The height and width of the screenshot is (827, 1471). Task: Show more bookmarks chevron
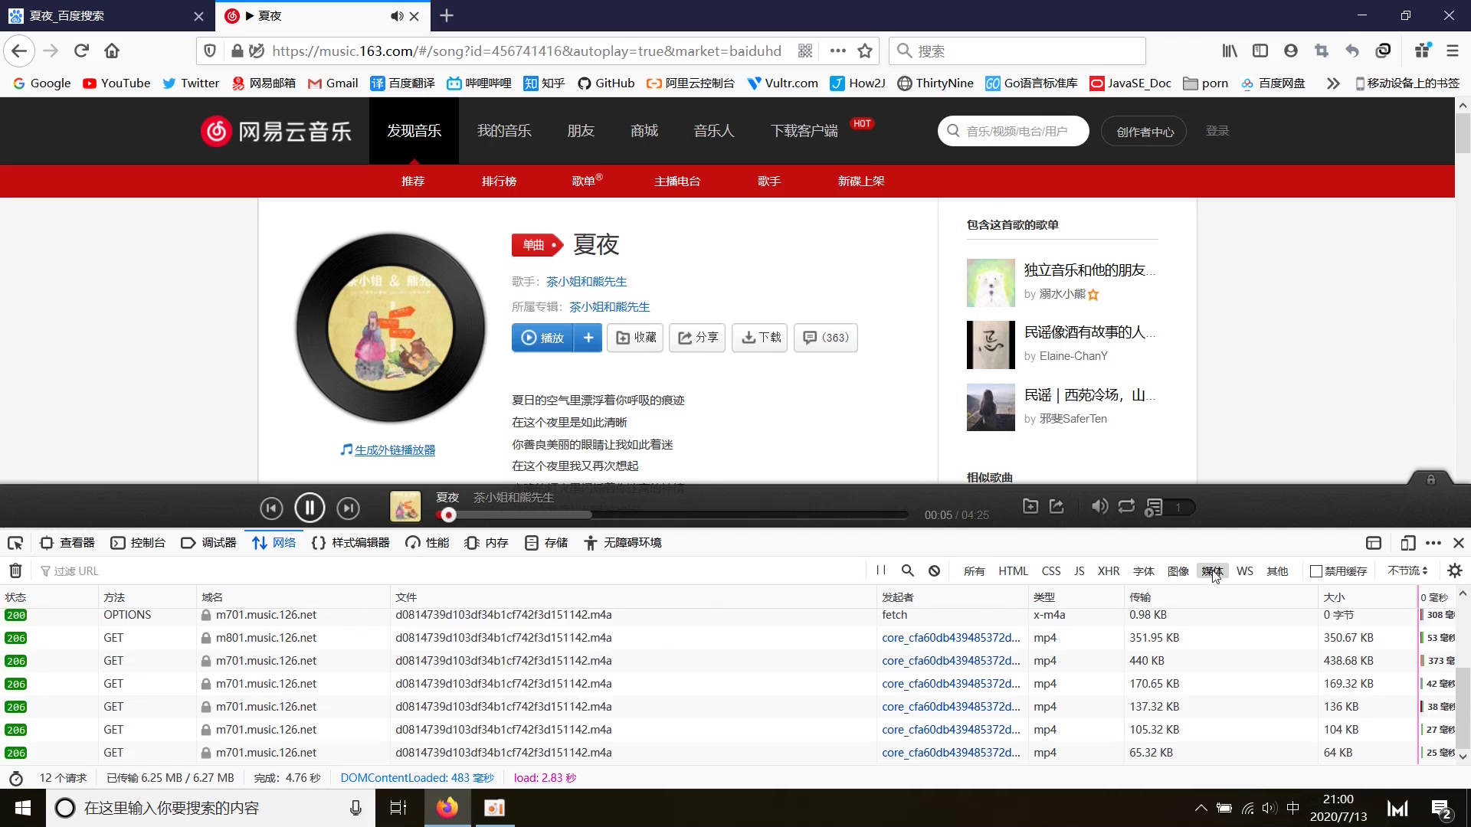(x=1333, y=83)
